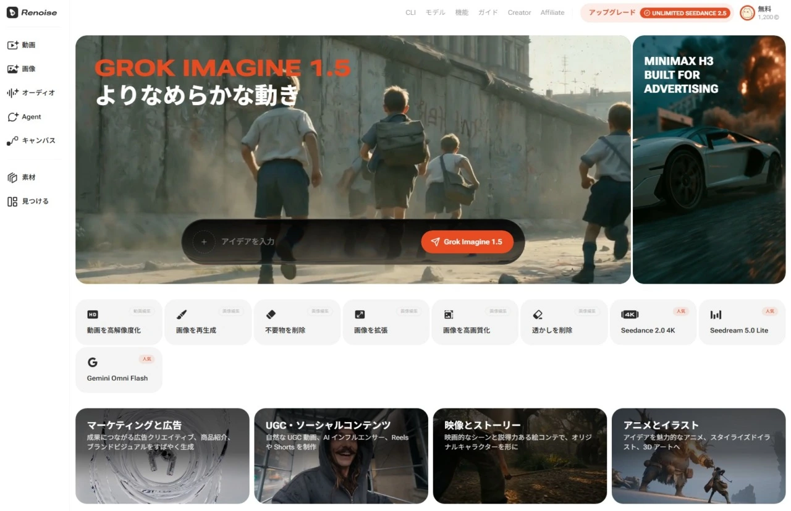Open the Agent chat icon
791x511 pixels.
tap(12, 117)
